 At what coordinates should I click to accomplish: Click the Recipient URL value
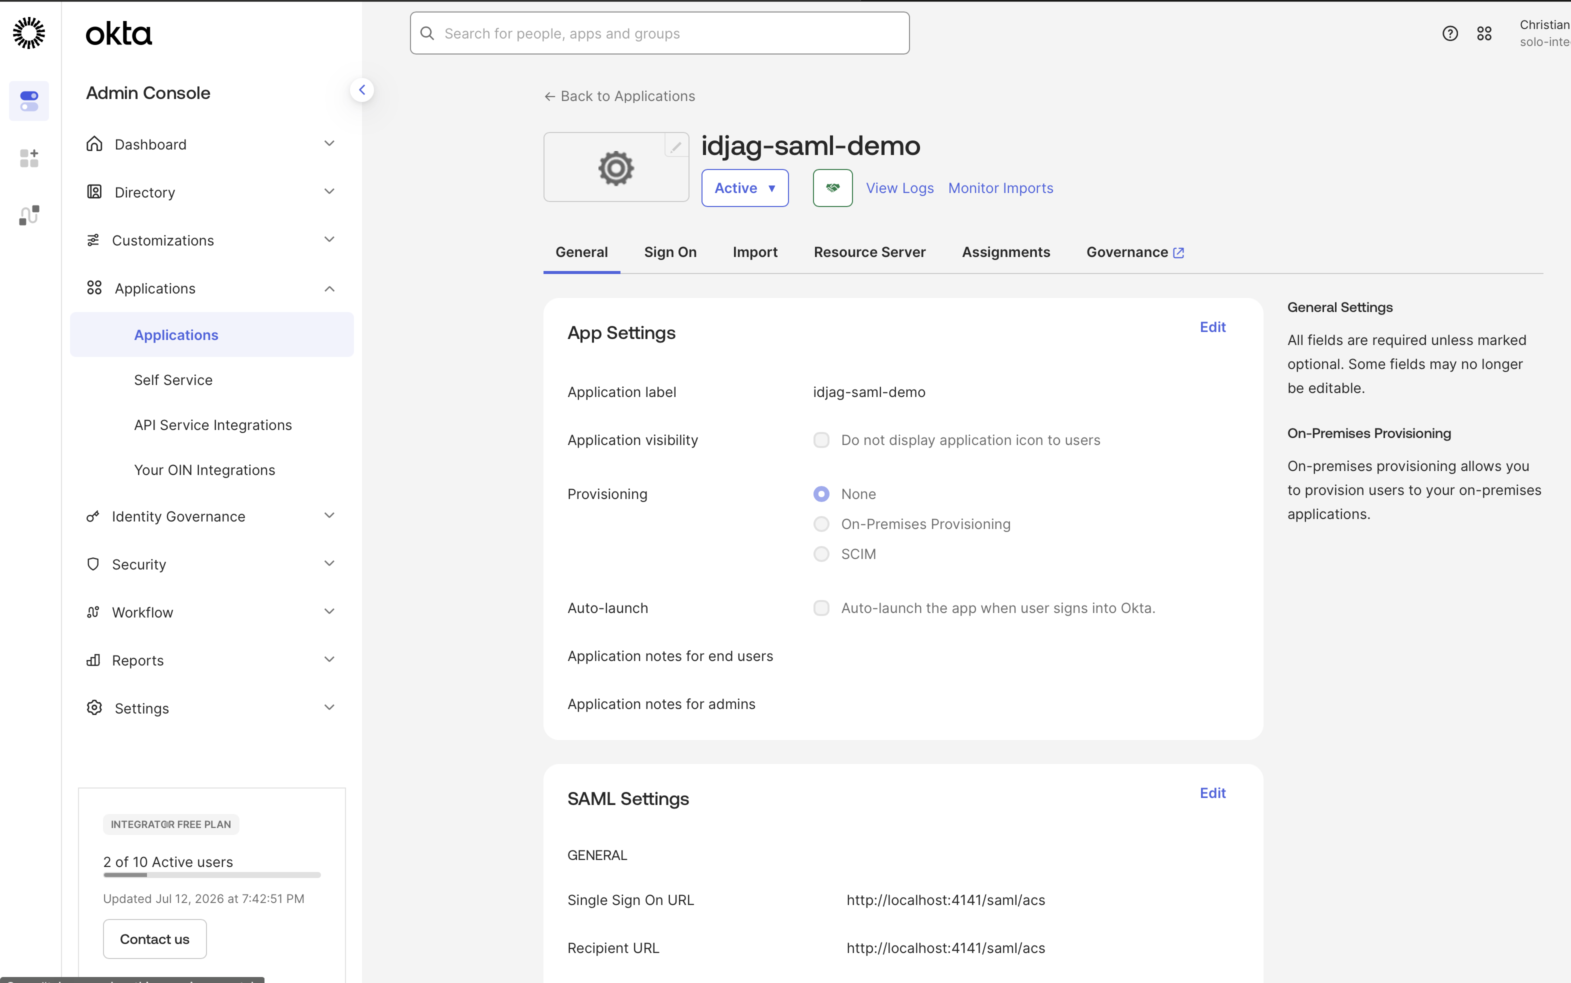(945, 948)
